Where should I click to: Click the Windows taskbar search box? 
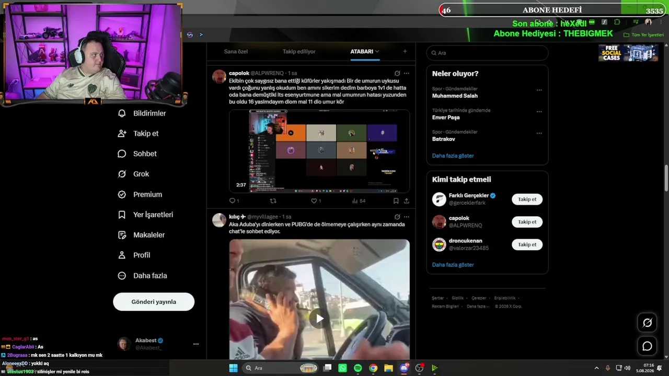pyautogui.click(x=280, y=368)
